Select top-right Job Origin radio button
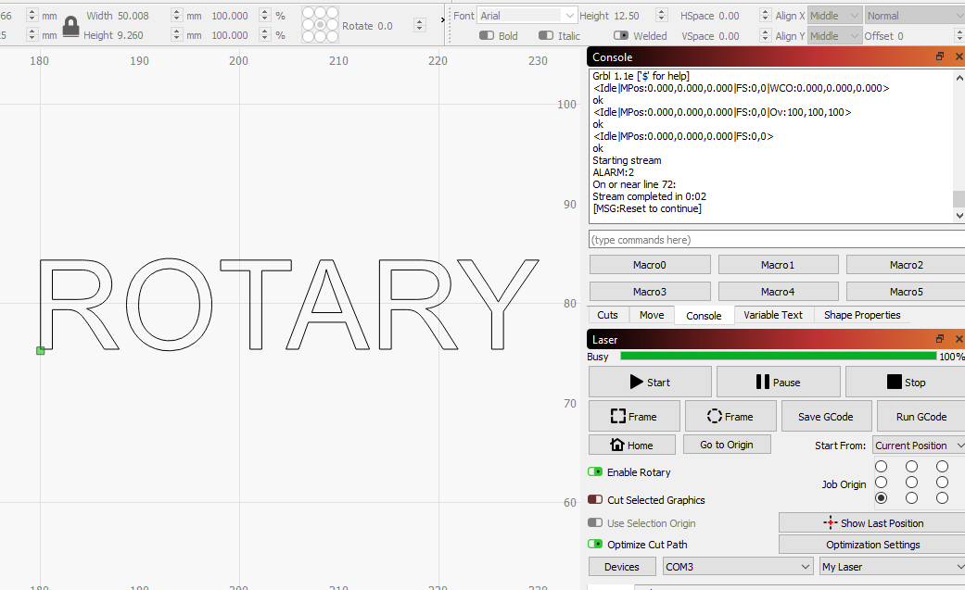The width and height of the screenshot is (965, 590). (942, 466)
